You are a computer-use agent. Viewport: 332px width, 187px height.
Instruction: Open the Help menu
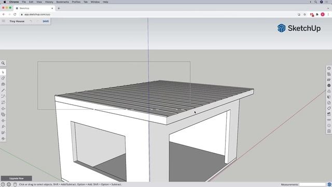coord(105,2)
